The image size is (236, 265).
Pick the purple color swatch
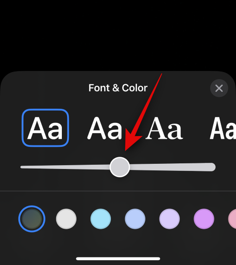tap(204, 219)
